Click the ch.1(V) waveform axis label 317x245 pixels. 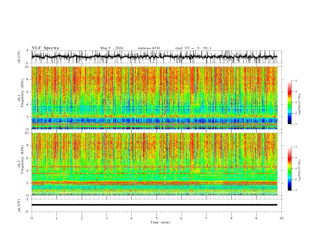[x=19, y=57]
